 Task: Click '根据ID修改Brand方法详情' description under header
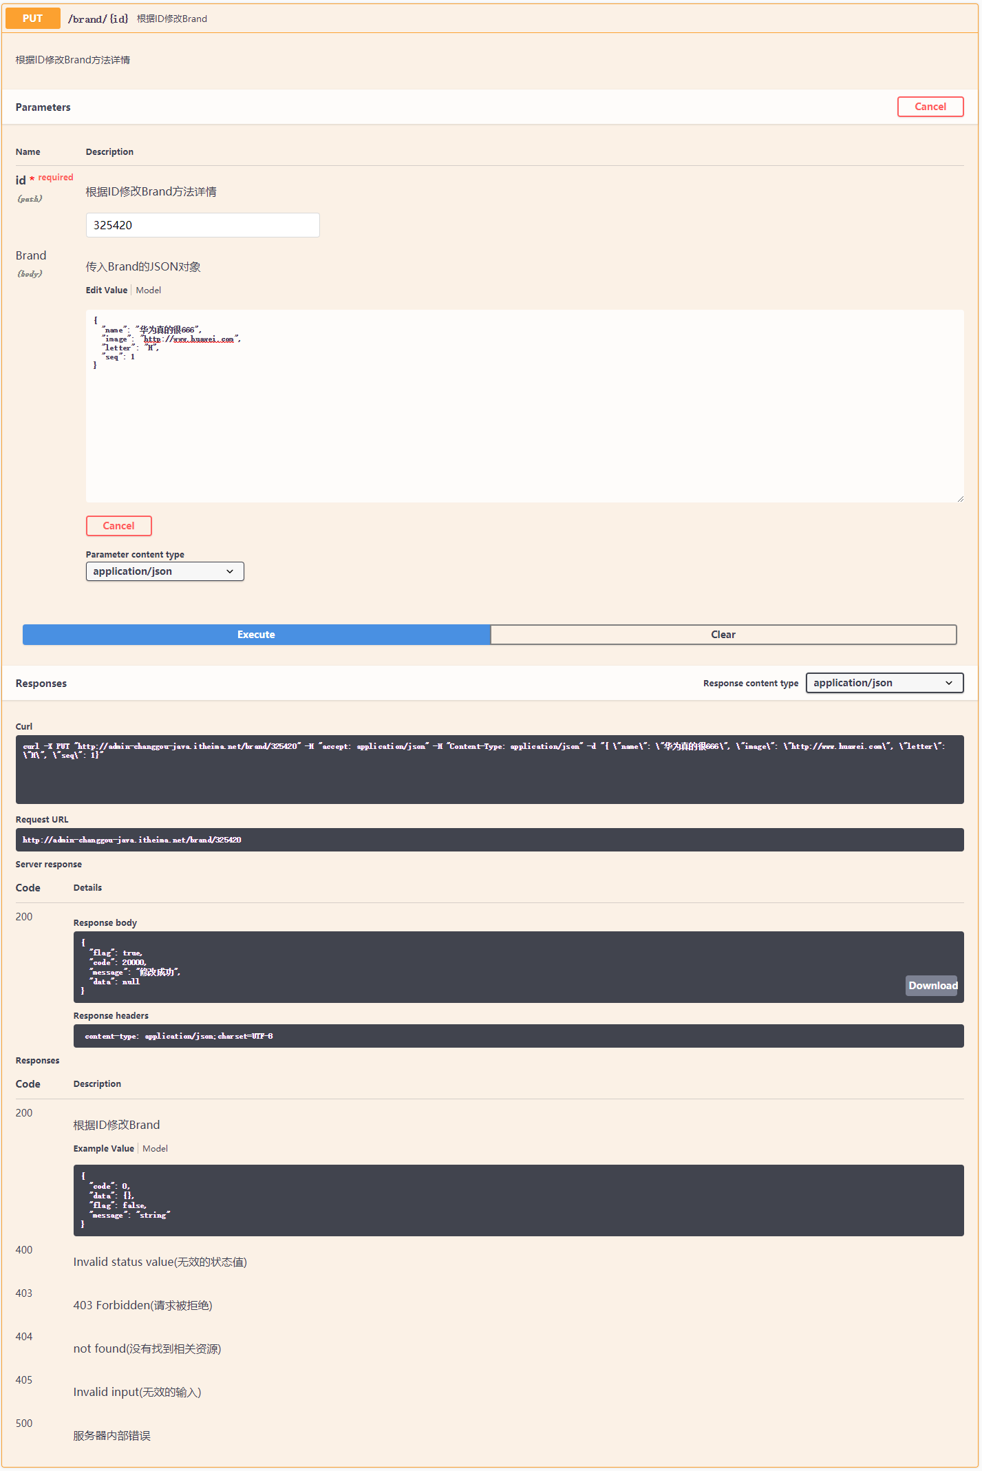[73, 60]
